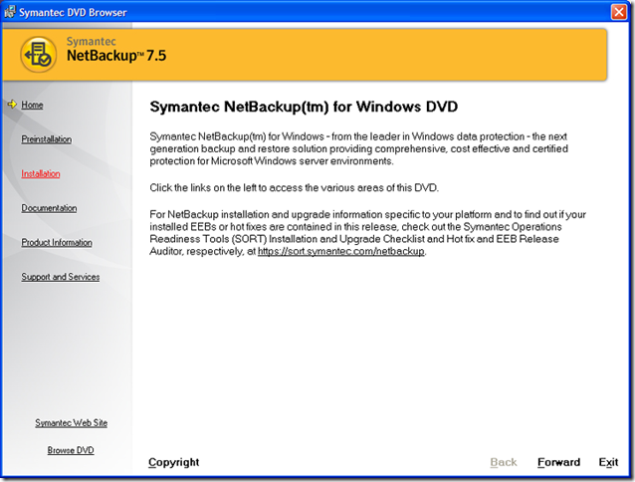
Task: Select Browse DVD
Action: (71, 450)
